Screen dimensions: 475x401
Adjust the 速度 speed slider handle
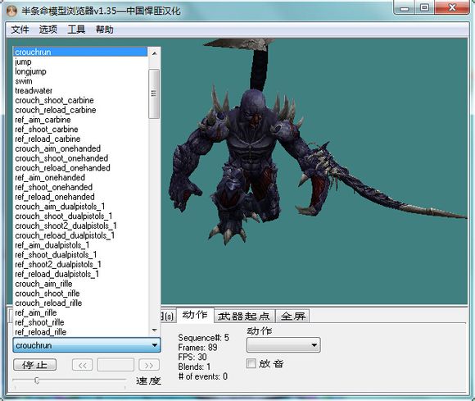click(x=37, y=380)
